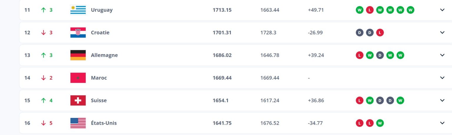Viewport: 452px width, 135px height.
Task: Expand the États-Unis row details chevron
Action: point(442,123)
